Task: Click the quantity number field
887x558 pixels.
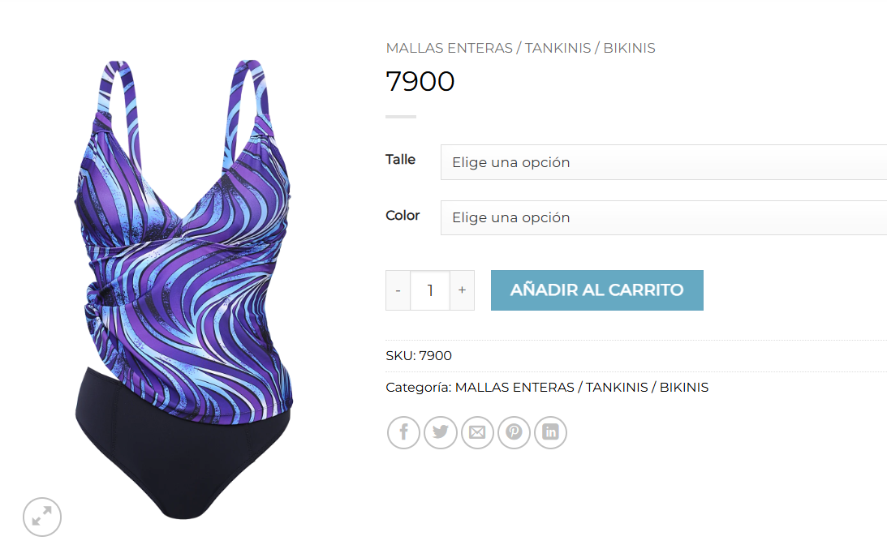Action: point(430,290)
